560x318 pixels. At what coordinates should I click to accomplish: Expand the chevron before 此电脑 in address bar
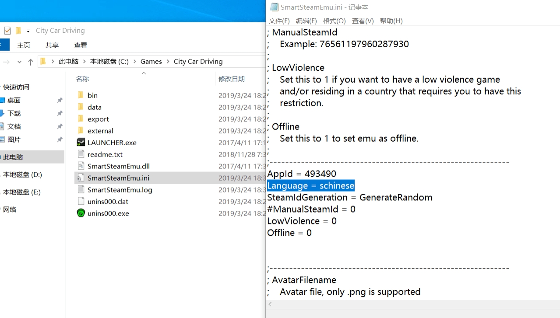click(53, 62)
